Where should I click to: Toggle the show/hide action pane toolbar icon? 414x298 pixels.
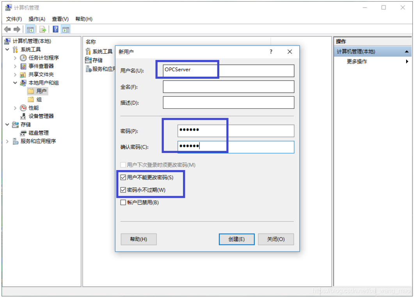click(x=66, y=29)
